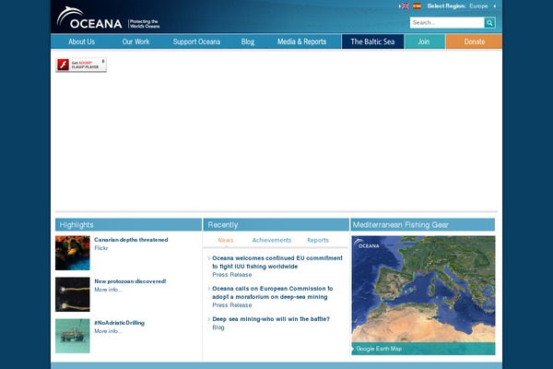Open the deep-sea mining moratorium article
553x369 pixels.
(272, 292)
